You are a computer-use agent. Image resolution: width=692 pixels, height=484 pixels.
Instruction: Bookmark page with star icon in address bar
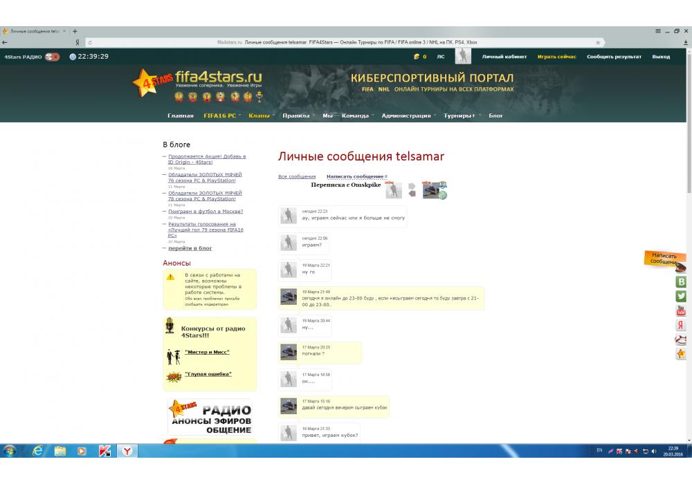[597, 42]
